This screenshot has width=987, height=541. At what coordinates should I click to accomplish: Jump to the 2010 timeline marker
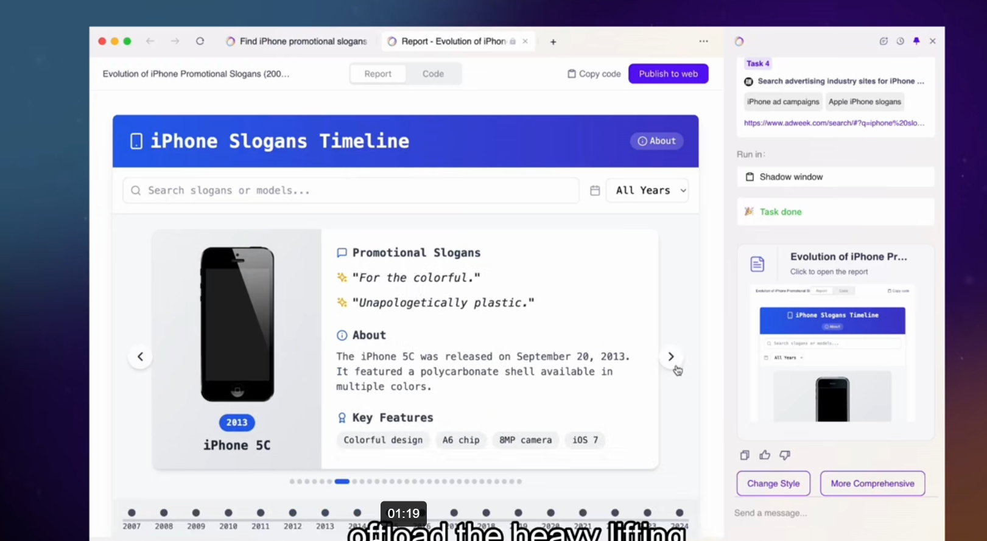click(x=228, y=513)
